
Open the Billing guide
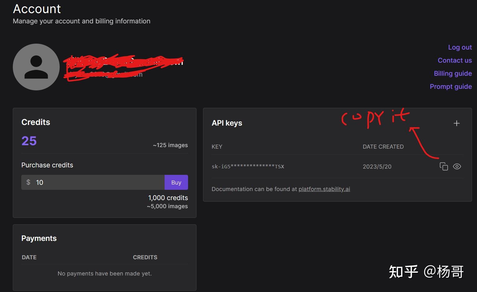(x=453, y=74)
